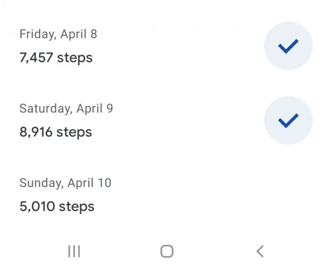Screen dimensions: 332x270
Task: Select the 5,010 steps entry
Action: pyautogui.click(x=57, y=207)
